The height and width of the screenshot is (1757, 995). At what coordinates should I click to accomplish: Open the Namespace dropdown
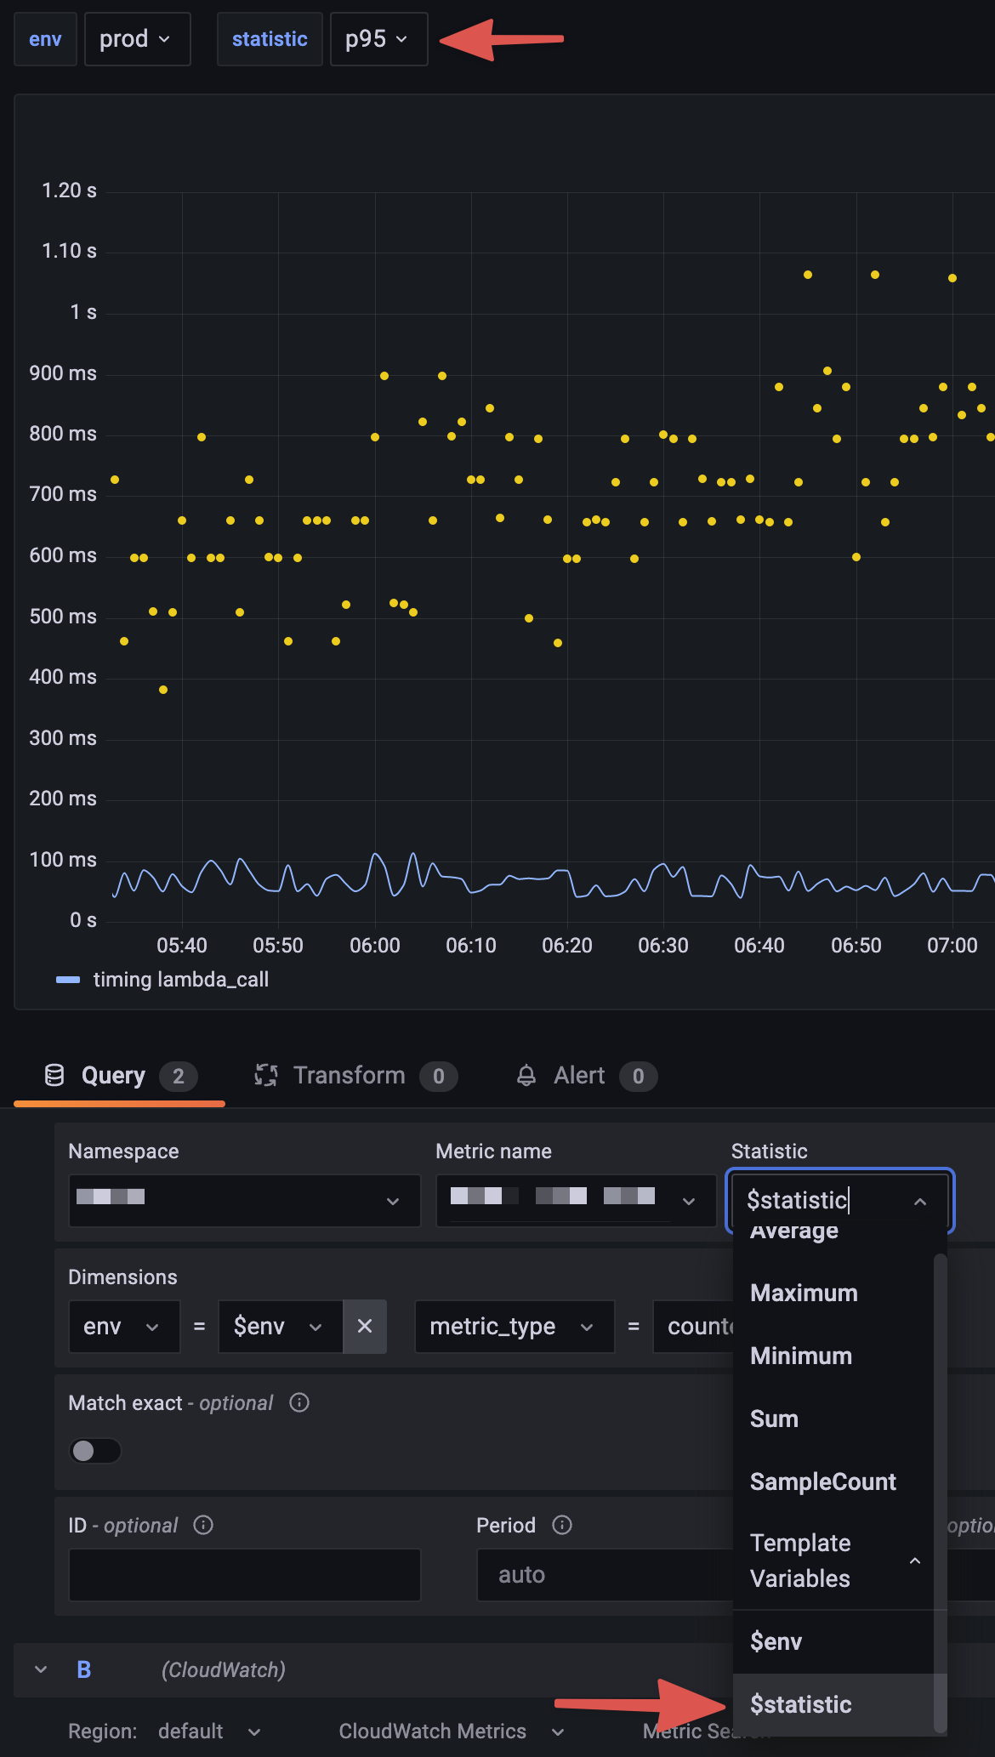point(245,1201)
